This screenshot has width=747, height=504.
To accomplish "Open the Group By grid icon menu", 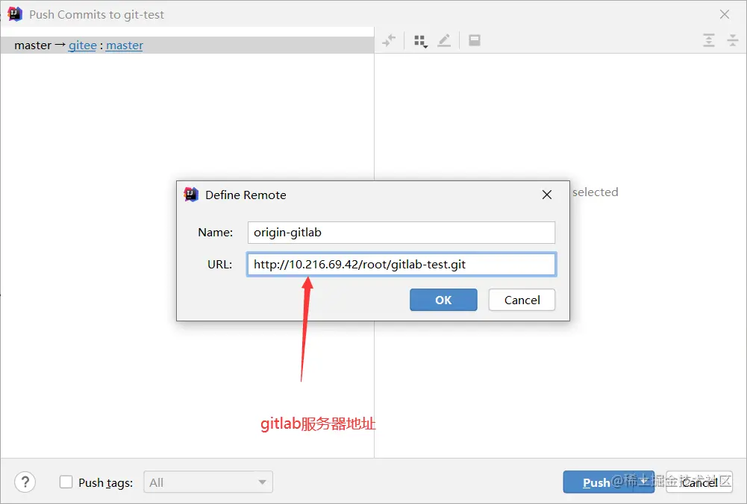I will [420, 41].
